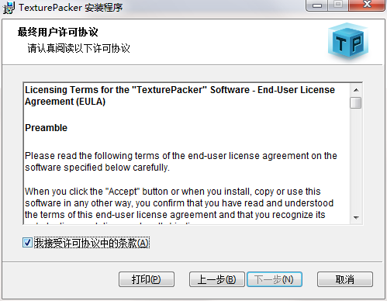This screenshot has width=387, height=301.
Task: Click the license scrollbar thumb
Action: (x=356, y=102)
